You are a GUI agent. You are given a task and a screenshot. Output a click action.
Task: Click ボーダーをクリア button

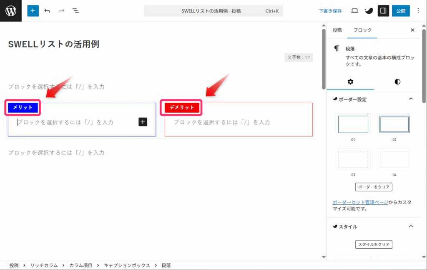[x=374, y=187]
